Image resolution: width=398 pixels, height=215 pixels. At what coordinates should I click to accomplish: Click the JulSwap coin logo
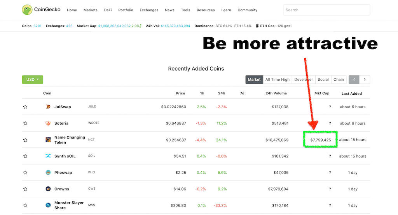click(x=48, y=106)
